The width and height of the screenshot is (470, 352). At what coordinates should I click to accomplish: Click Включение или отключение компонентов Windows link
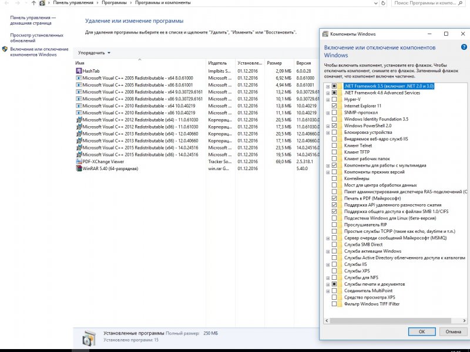tap(39, 52)
